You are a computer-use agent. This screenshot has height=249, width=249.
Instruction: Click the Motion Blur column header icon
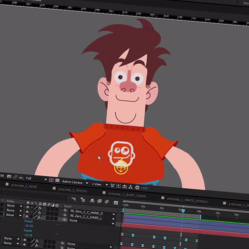click(x=49, y=204)
